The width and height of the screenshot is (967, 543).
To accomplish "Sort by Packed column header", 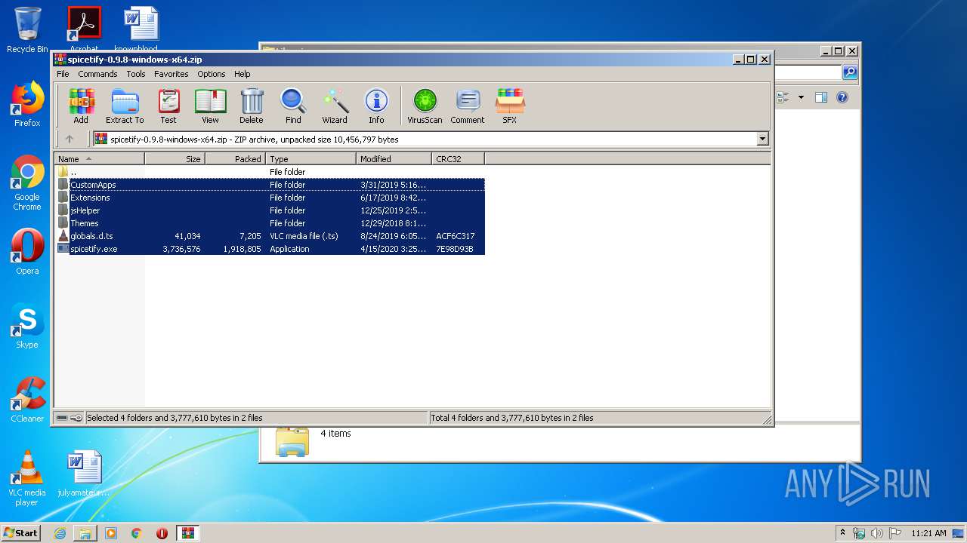I will [x=236, y=158].
